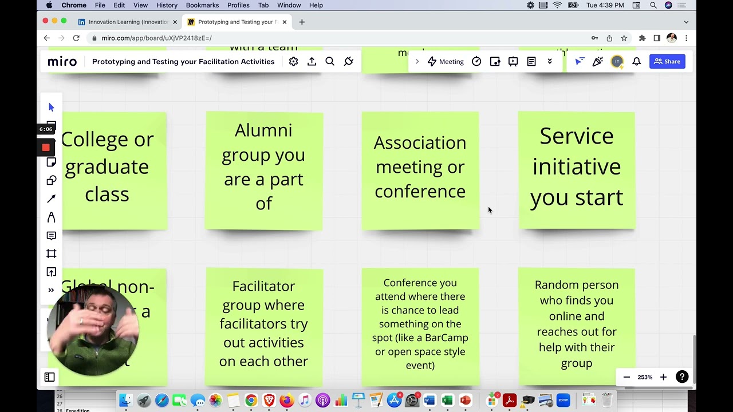Toggle hiding collaborators' cursors

580,61
